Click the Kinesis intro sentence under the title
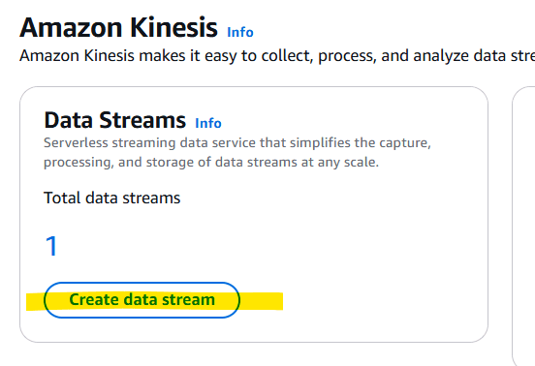The width and height of the screenshot is (535, 366). pyautogui.click(x=277, y=55)
